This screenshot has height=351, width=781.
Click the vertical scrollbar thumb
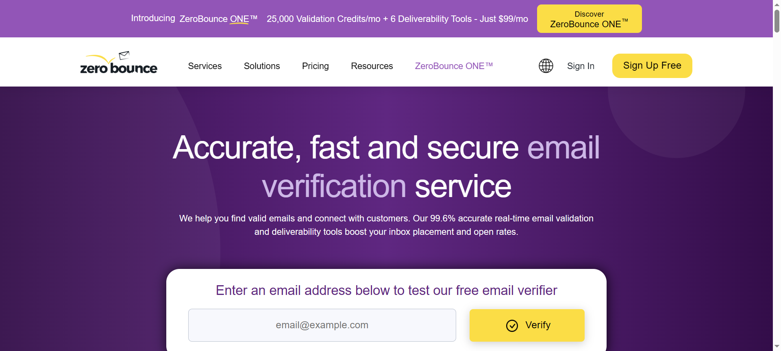point(777,20)
